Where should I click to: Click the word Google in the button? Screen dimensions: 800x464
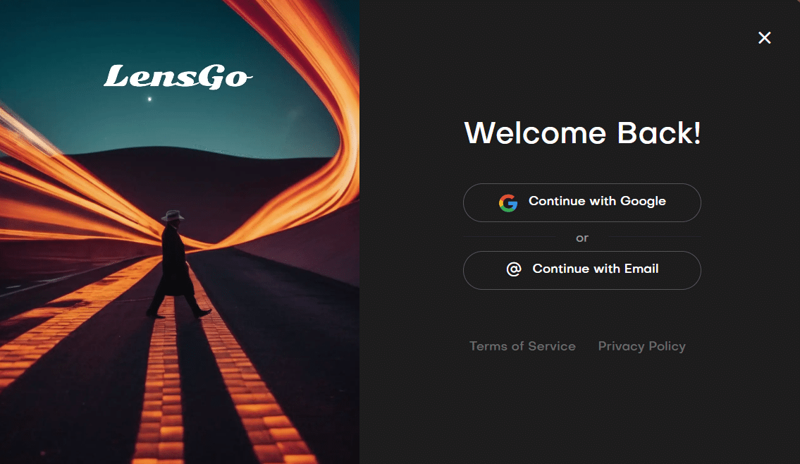pyautogui.click(x=643, y=202)
